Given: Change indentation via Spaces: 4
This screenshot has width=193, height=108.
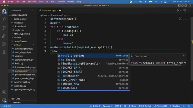Looking at the screenshot, I should point(108,106).
